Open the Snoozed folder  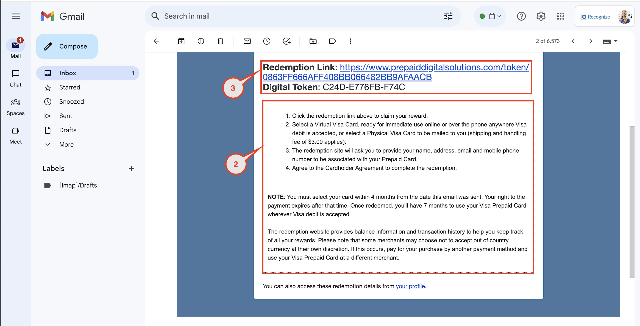[x=71, y=101]
